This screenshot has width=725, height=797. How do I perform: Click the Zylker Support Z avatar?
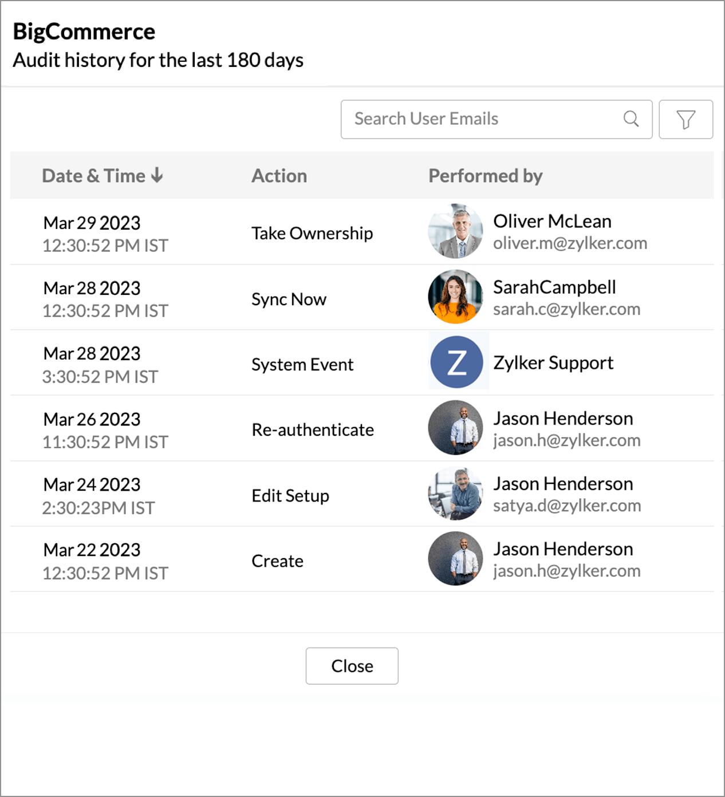[456, 362]
